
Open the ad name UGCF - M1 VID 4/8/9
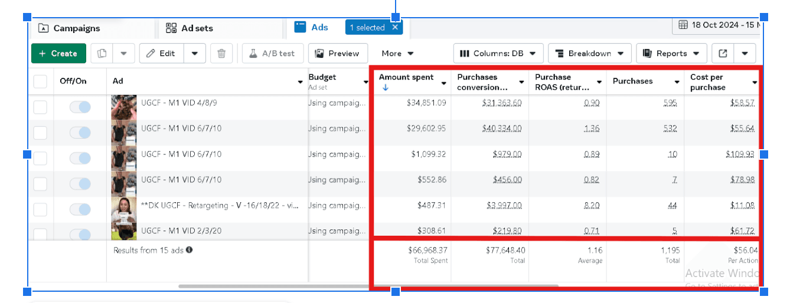coord(179,103)
